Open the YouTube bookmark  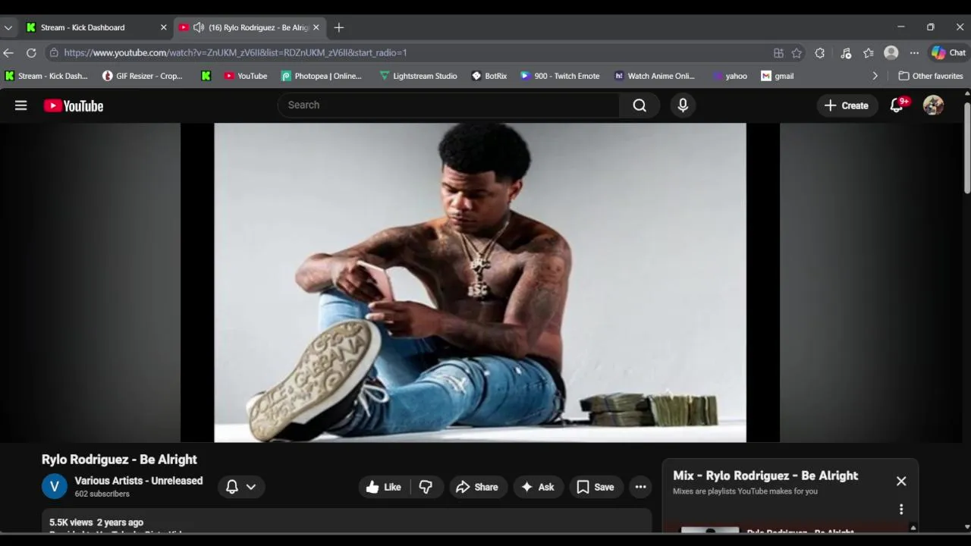pos(246,76)
